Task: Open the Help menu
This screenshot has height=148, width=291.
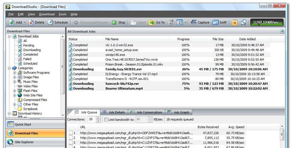Action: [74, 14]
